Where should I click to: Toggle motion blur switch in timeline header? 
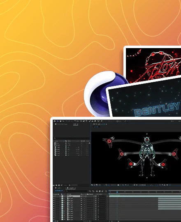pyautogui.click(x=102, y=191)
